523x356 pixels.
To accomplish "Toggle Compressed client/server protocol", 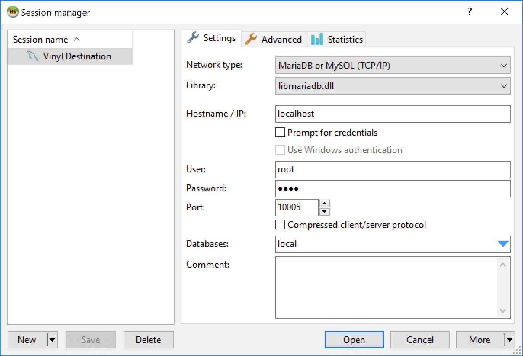I will point(280,225).
